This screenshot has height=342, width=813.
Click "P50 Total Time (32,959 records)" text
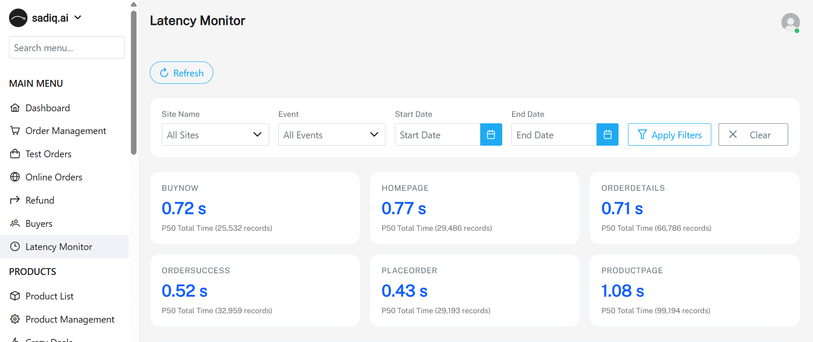[217, 311]
